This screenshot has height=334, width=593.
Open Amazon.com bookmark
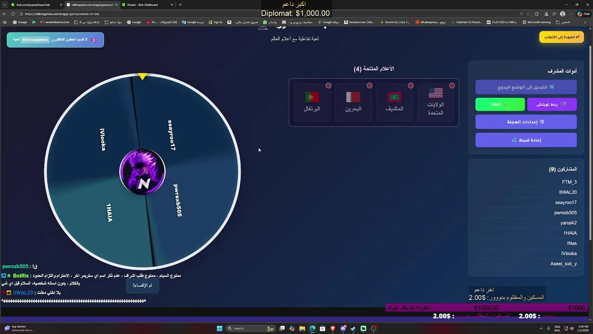359,22
